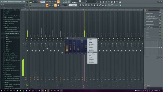Open the taskbar notifications icon
Image resolution: width=163 pixels, height=92 pixels.
(160, 91)
